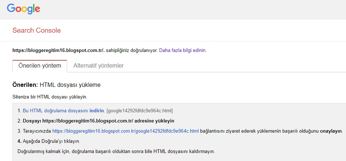346x161 pixels.
Task: Click the bold site URL in the verification sentence
Action: [58, 51]
